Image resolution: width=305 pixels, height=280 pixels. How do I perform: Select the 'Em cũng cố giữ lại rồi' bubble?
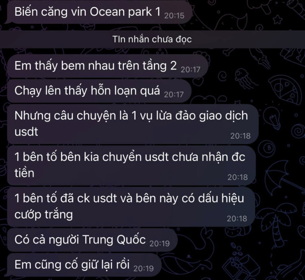click(x=84, y=265)
